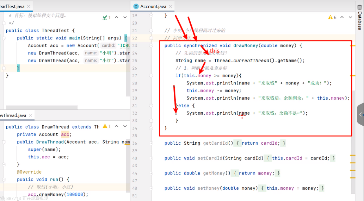Click 'this.money -= money;' on line 29

click(214, 91)
